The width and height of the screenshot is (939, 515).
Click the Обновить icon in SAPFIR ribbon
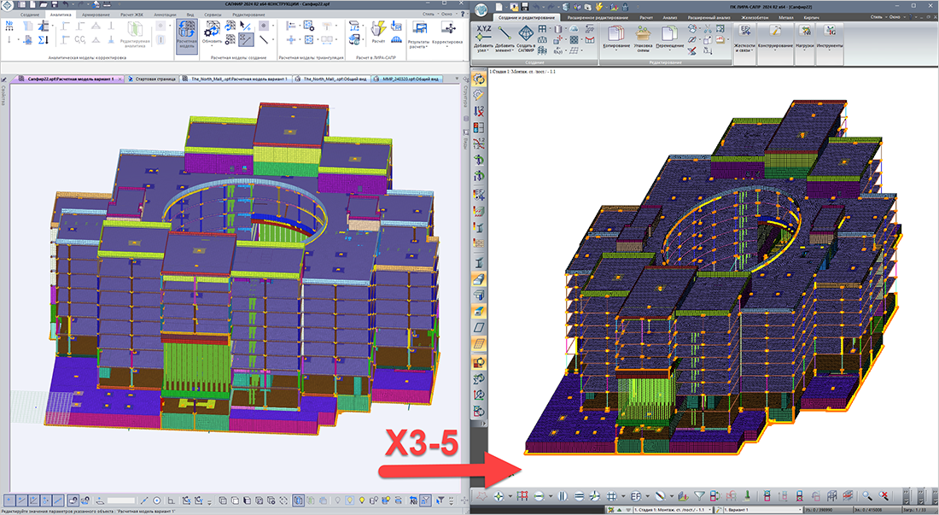(x=212, y=33)
